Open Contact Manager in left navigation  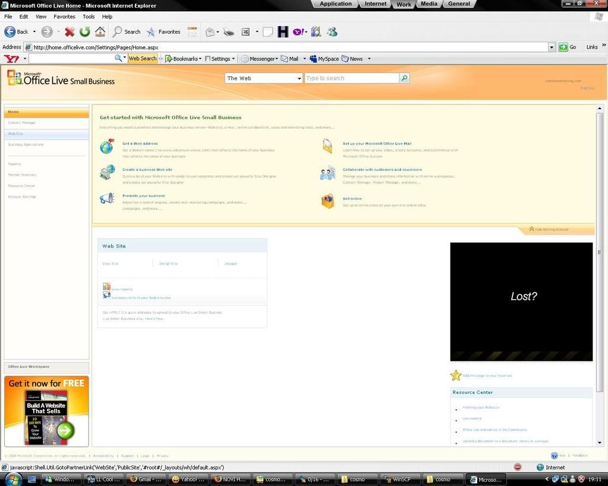(22, 123)
